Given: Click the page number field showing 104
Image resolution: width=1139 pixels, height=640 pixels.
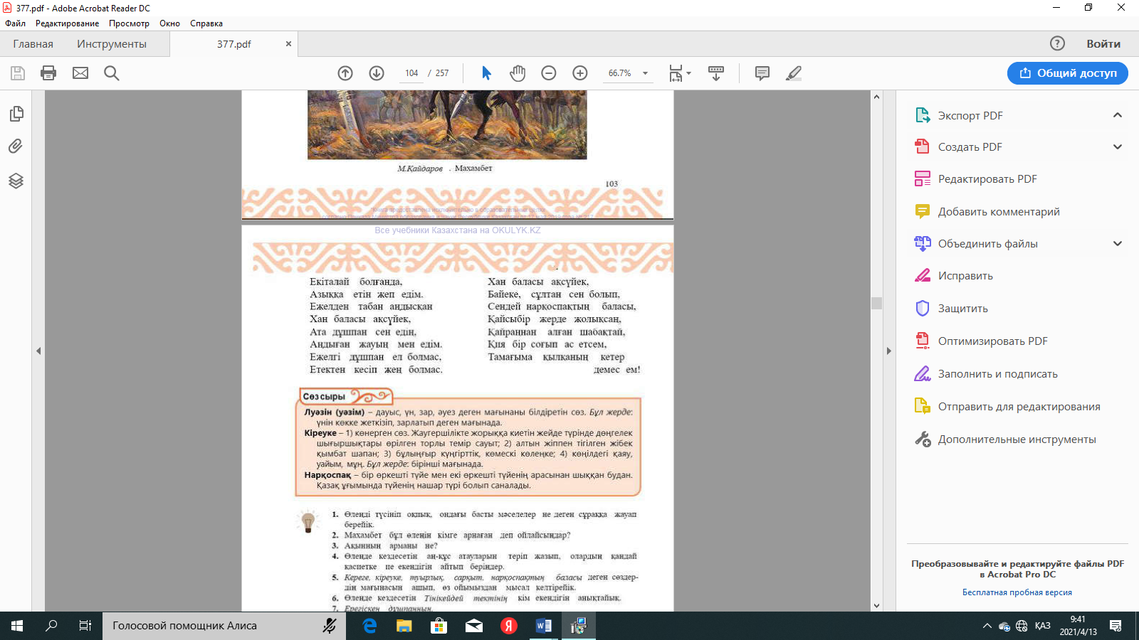Looking at the screenshot, I should tap(411, 73).
